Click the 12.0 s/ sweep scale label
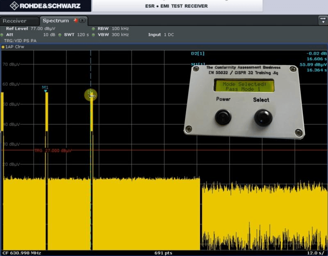The width and height of the screenshot is (328, 256). pos(315,253)
